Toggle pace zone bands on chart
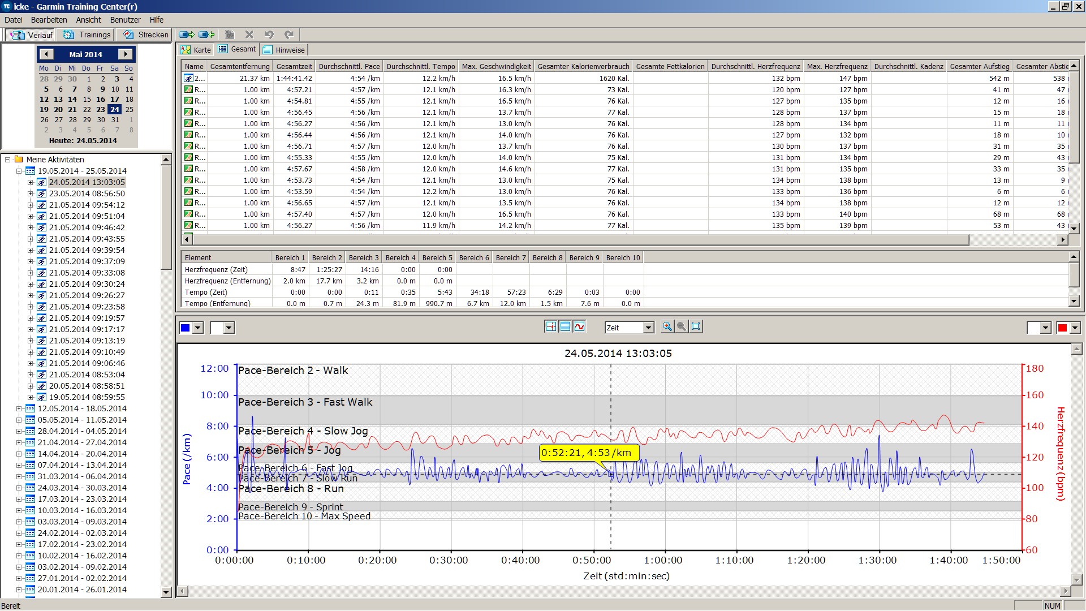Image resolution: width=1086 pixels, height=611 pixels. pyautogui.click(x=564, y=326)
